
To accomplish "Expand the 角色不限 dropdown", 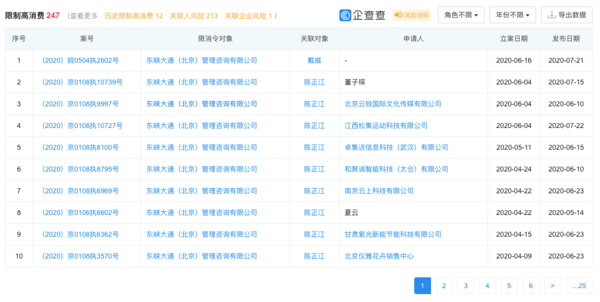I will tap(461, 16).
